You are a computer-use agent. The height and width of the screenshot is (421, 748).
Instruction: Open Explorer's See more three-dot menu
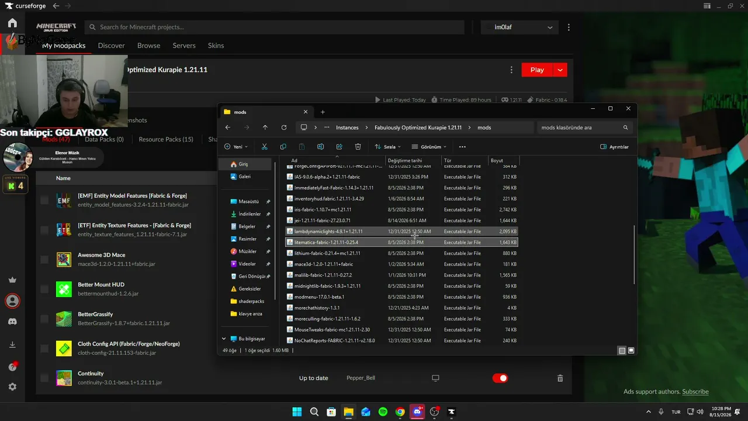[462, 147]
